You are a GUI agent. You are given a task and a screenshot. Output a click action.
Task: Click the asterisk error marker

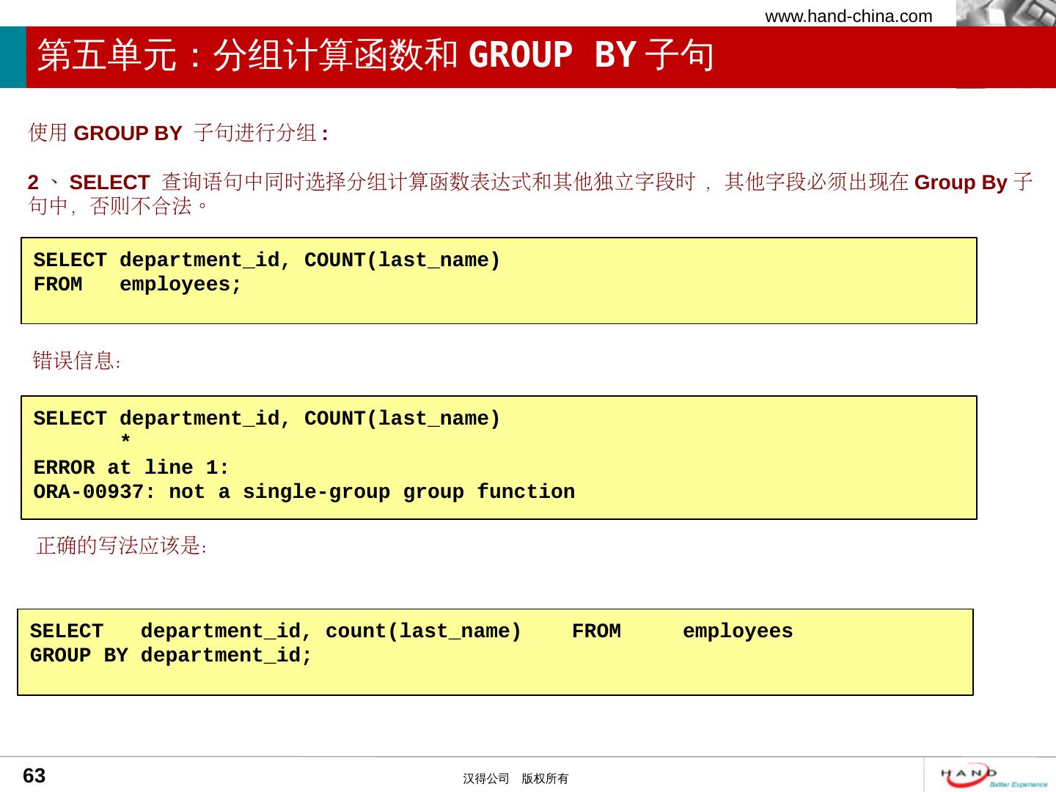[x=125, y=441]
